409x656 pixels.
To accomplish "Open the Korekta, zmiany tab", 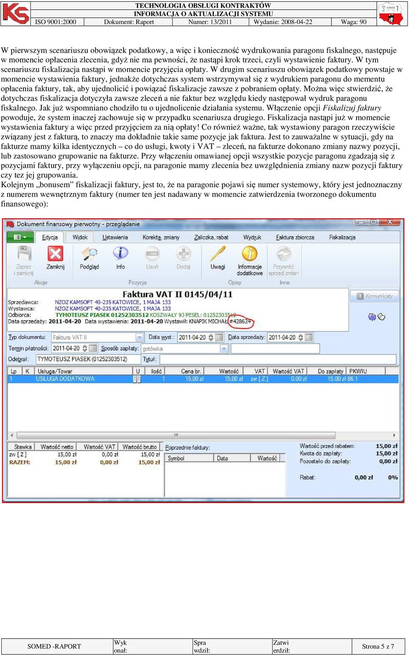I will click(161, 237).
